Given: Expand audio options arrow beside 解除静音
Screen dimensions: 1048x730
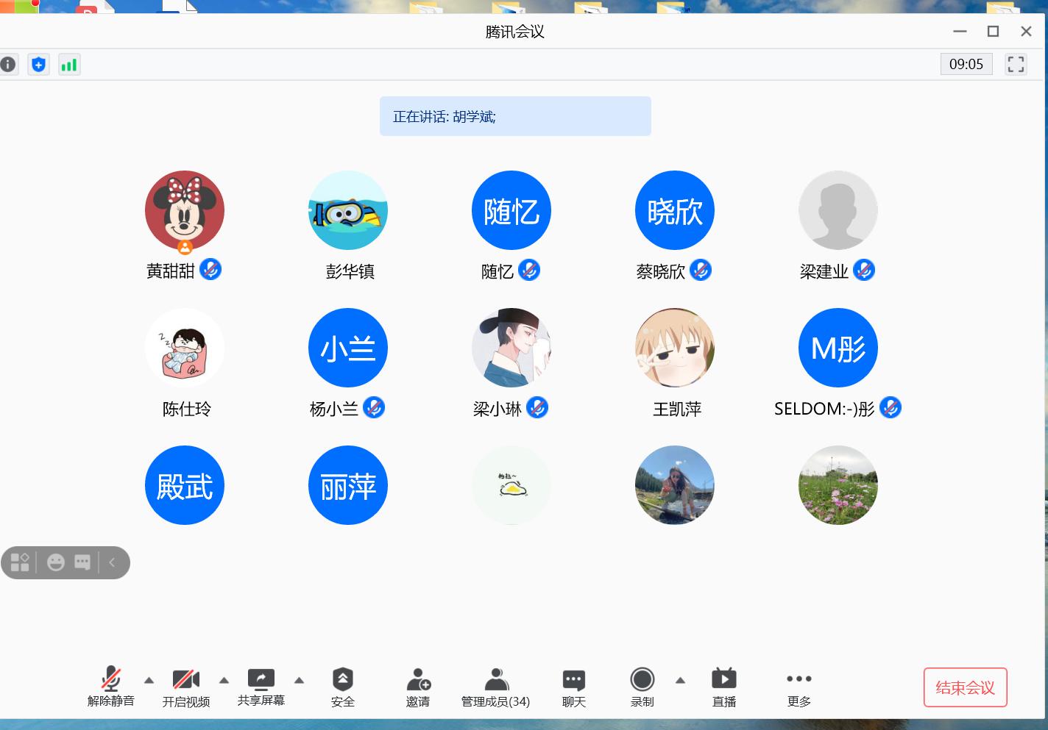Looking at the screenshot, I should [x=149, y=680].
